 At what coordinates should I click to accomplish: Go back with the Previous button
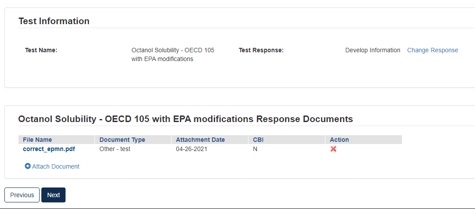pos(22,195)
